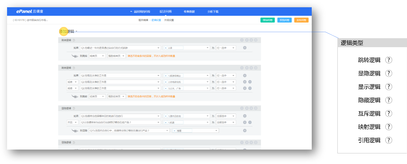Click the 预览问卷 button

coord(284,20)
